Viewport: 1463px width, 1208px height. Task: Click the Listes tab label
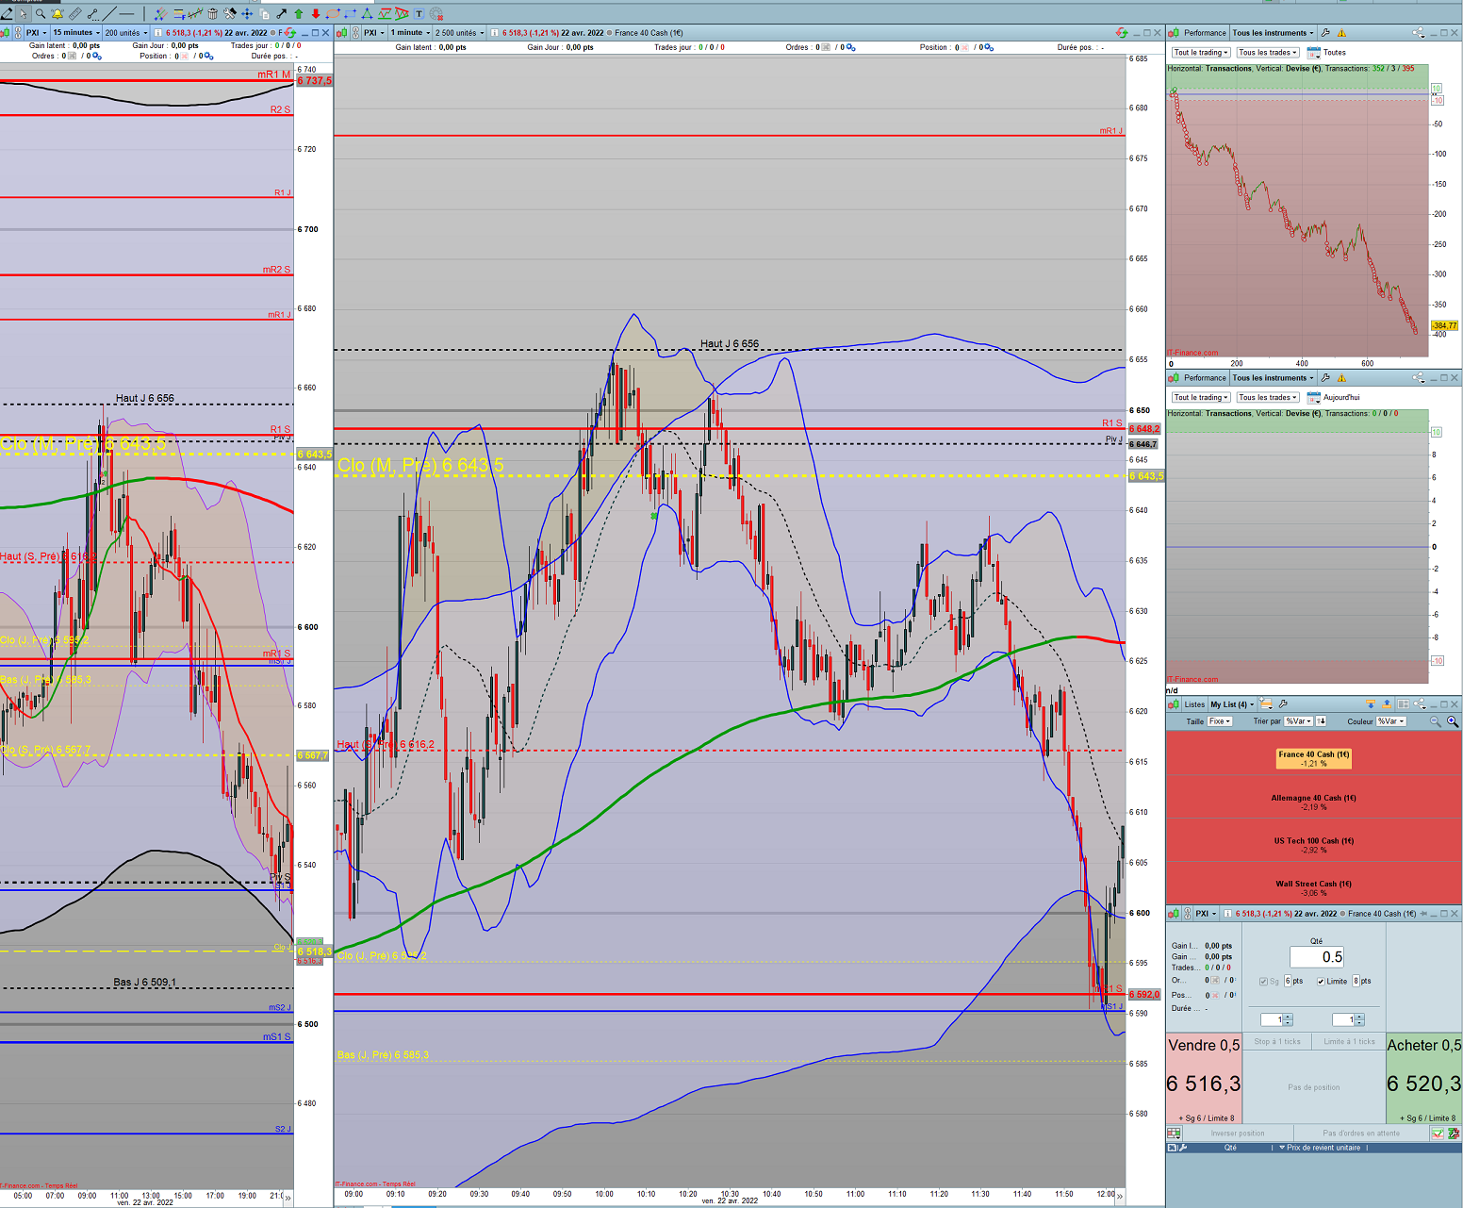1194,704
